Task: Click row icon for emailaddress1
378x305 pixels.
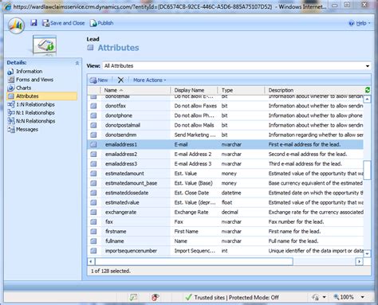Action: pyautogui.click(x=93, y=144)
